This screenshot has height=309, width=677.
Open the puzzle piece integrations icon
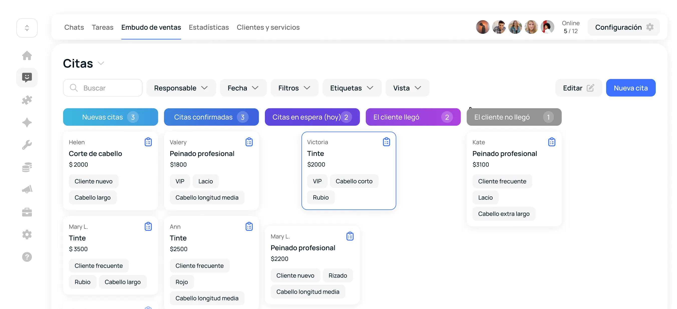tap(27, 100)
